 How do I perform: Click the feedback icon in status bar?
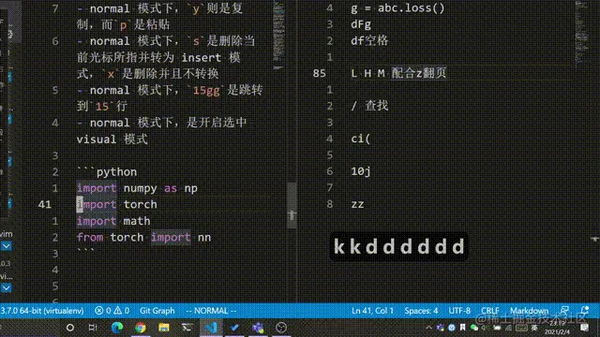pyautogui.click(x=564, y=310)
